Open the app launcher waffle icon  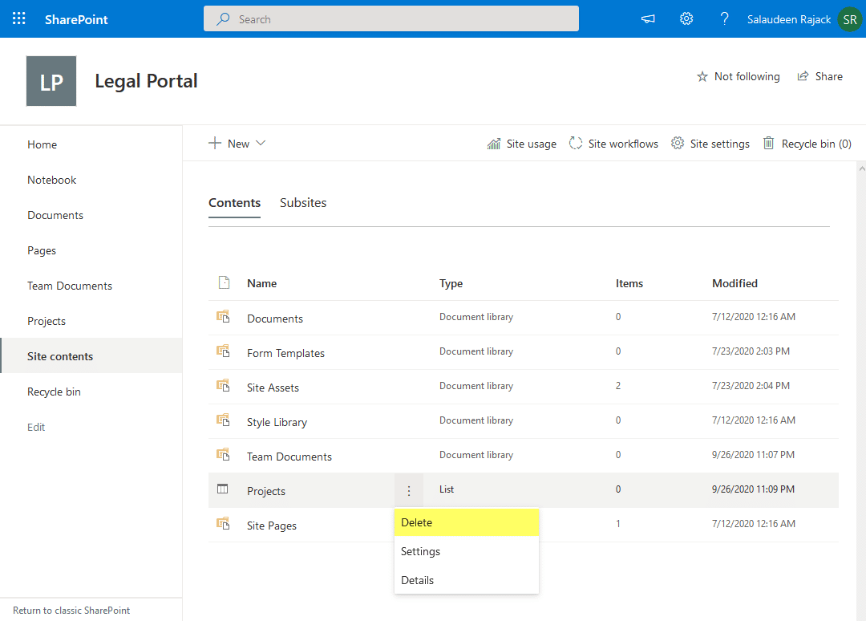click(x=19, y=19)
